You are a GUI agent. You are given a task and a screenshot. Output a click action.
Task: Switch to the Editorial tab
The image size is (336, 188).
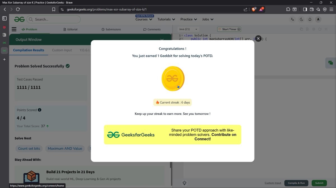(71, 29)
